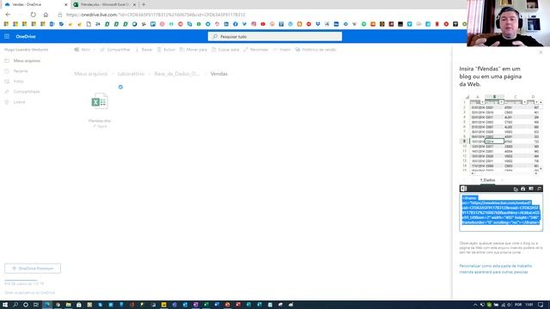Open the Instagram bookmark icon

[254, 24]
